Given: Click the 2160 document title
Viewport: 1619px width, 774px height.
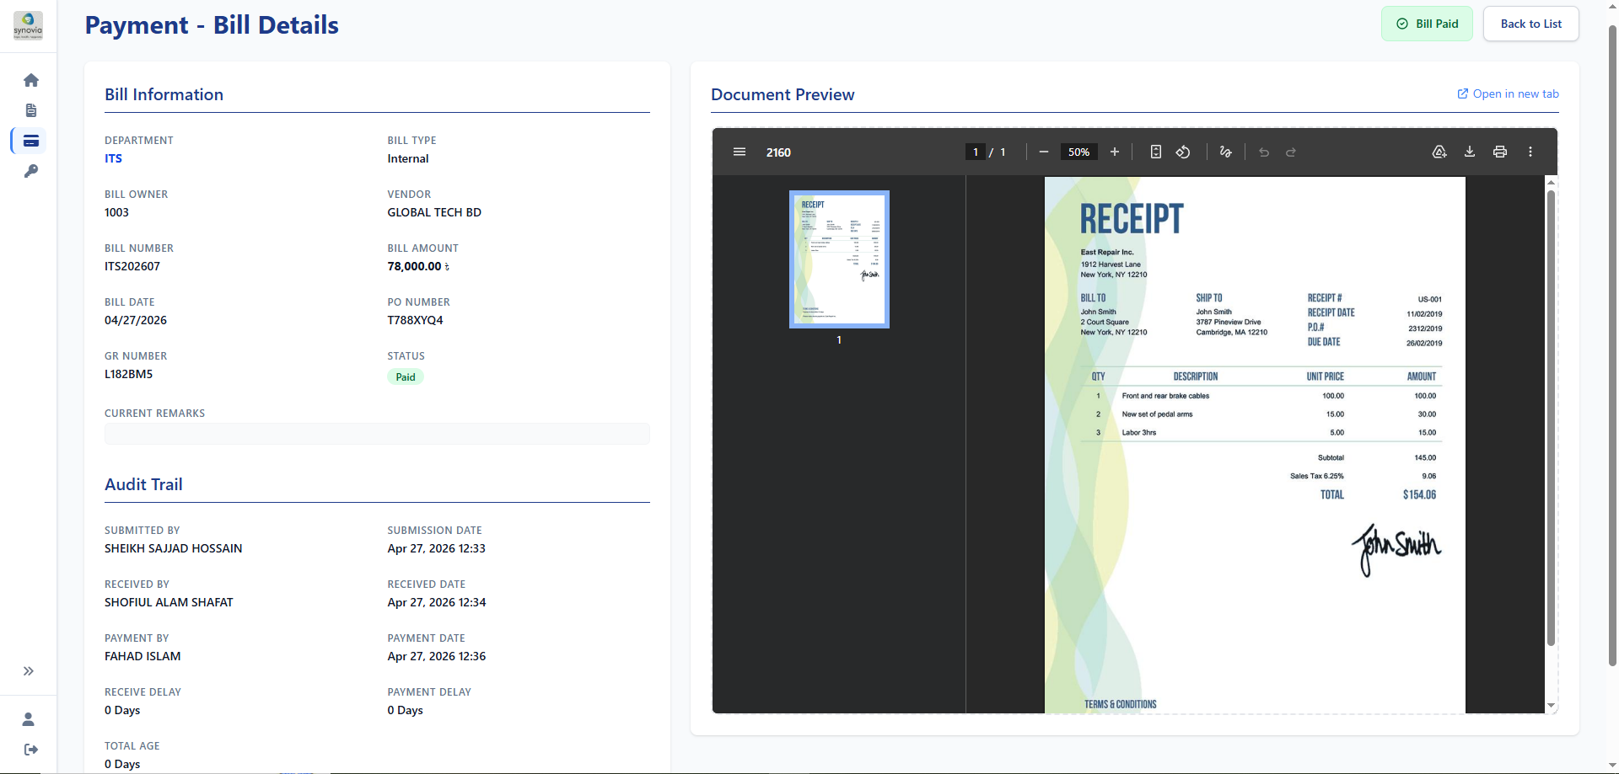Looking at the screenshot, I should pyautogui.click(x=778, y=152).
